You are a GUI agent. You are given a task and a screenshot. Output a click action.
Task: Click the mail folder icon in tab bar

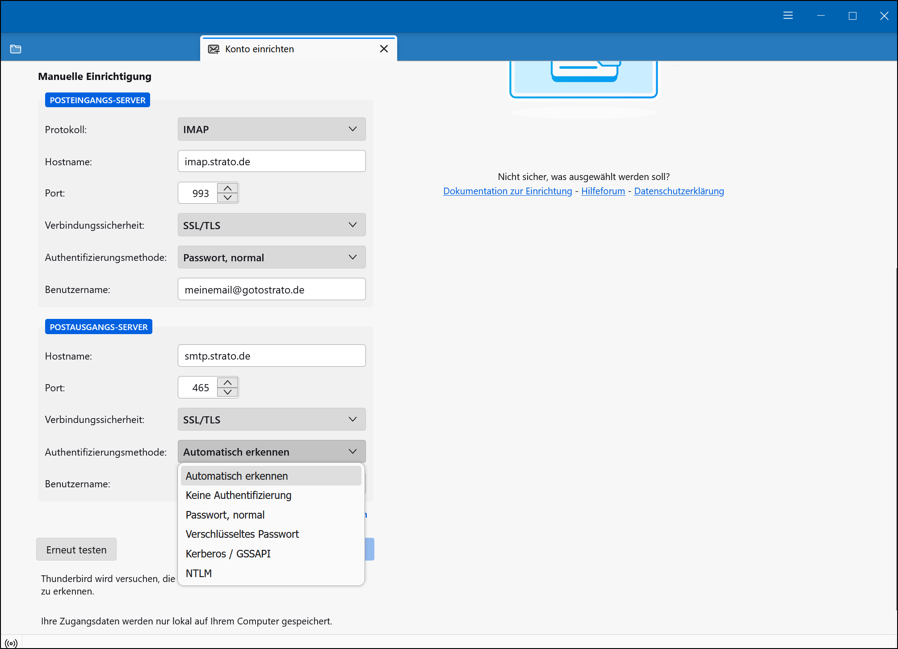(x=16, y=49)
